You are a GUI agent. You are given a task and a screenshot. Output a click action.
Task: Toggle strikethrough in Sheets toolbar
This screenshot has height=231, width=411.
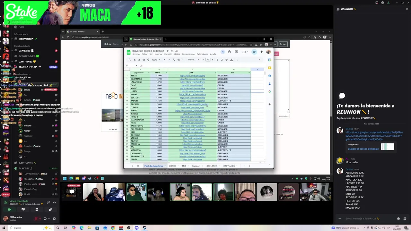point(226,60)
